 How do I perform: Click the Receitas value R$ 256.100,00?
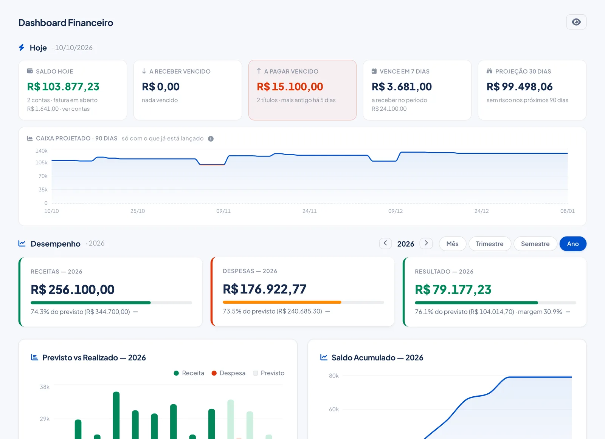(73, 289)
